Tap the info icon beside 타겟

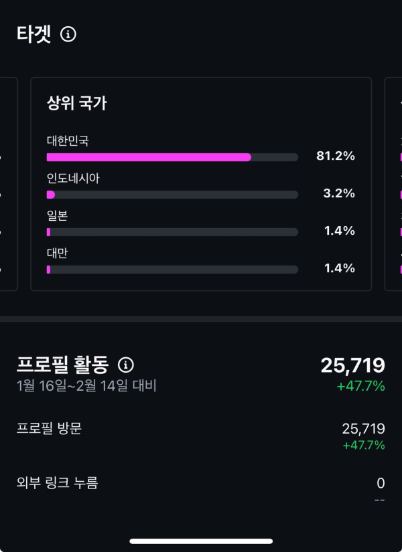68,34
